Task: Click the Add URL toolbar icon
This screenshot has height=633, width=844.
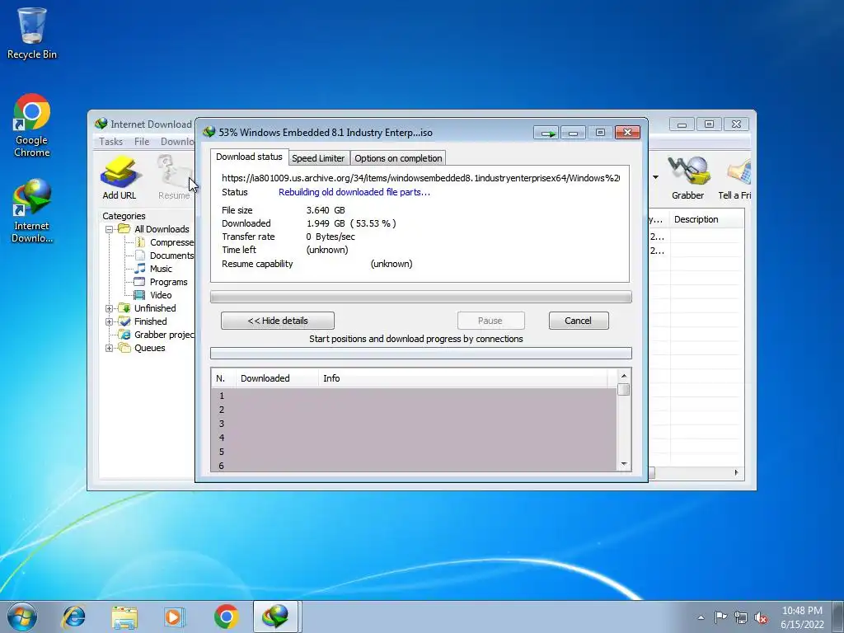Action: [x=120, y=178]
